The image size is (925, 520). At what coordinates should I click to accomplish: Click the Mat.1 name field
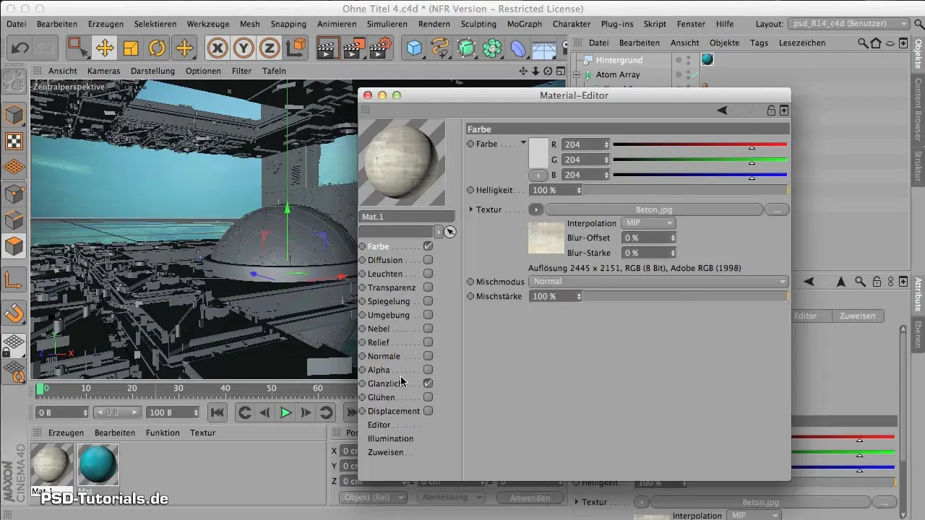point(407,216)
